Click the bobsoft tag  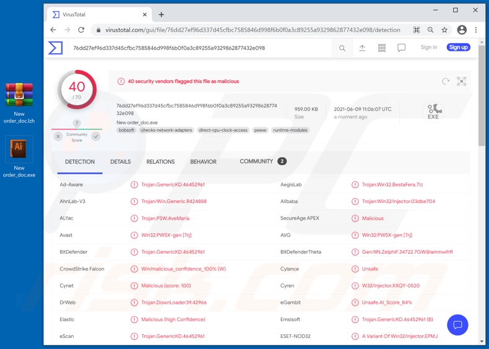click(126, 130)
